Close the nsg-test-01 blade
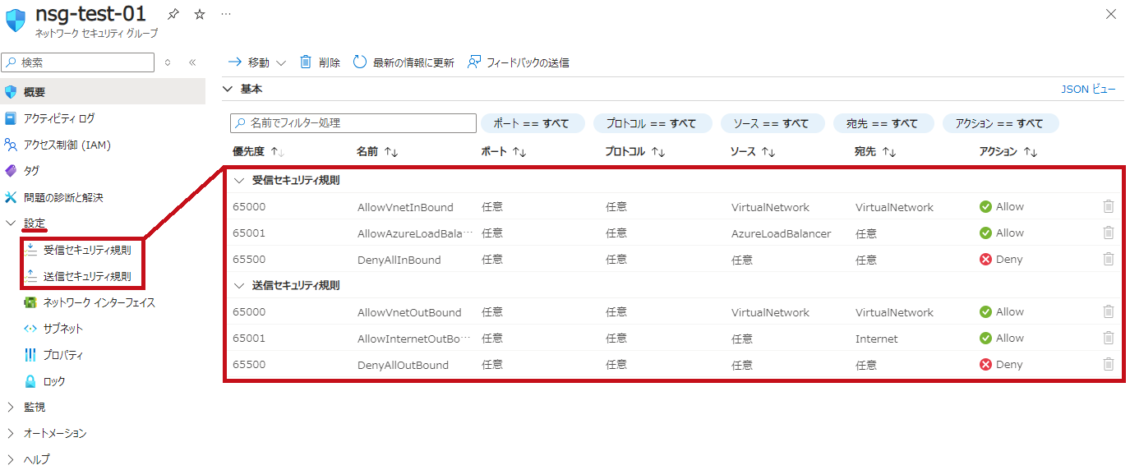1130x470 pixels. click(x=1111, y=14)
